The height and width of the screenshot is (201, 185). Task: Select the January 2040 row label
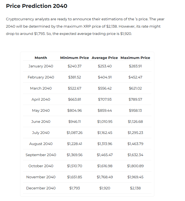(41, 66)
